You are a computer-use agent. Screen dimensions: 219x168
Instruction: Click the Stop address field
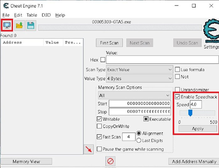point(140,111)
